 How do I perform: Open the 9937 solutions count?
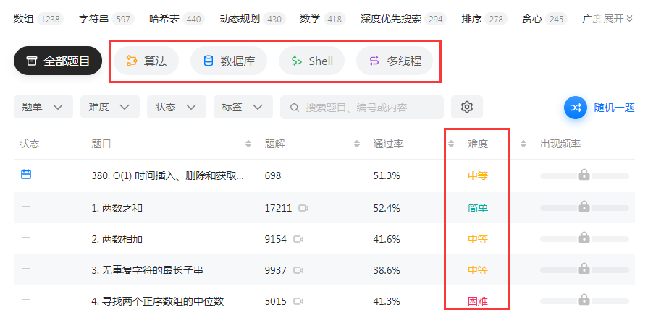click(276, 270)
